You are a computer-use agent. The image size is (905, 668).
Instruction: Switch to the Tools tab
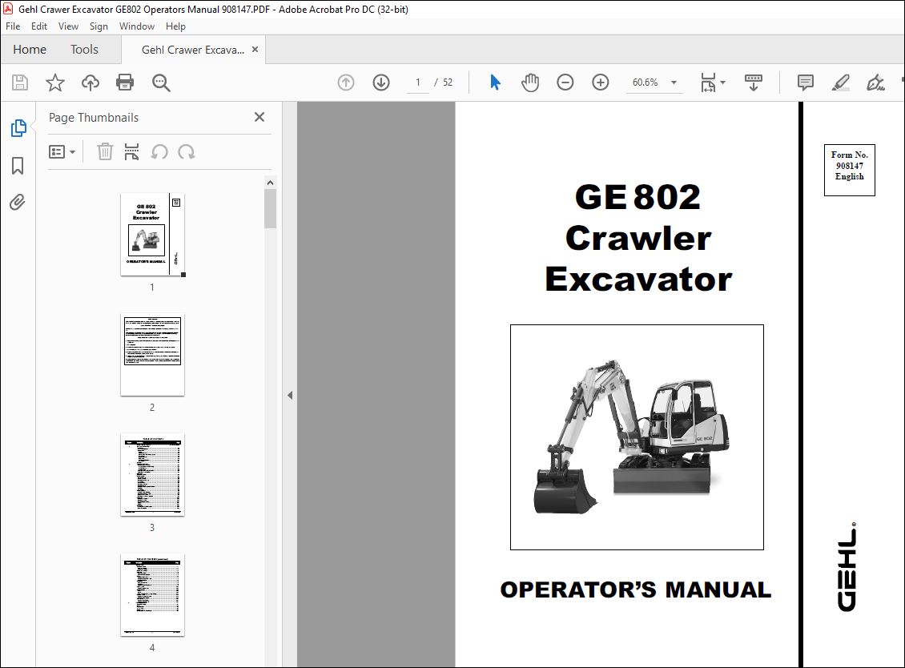[84, 50]
